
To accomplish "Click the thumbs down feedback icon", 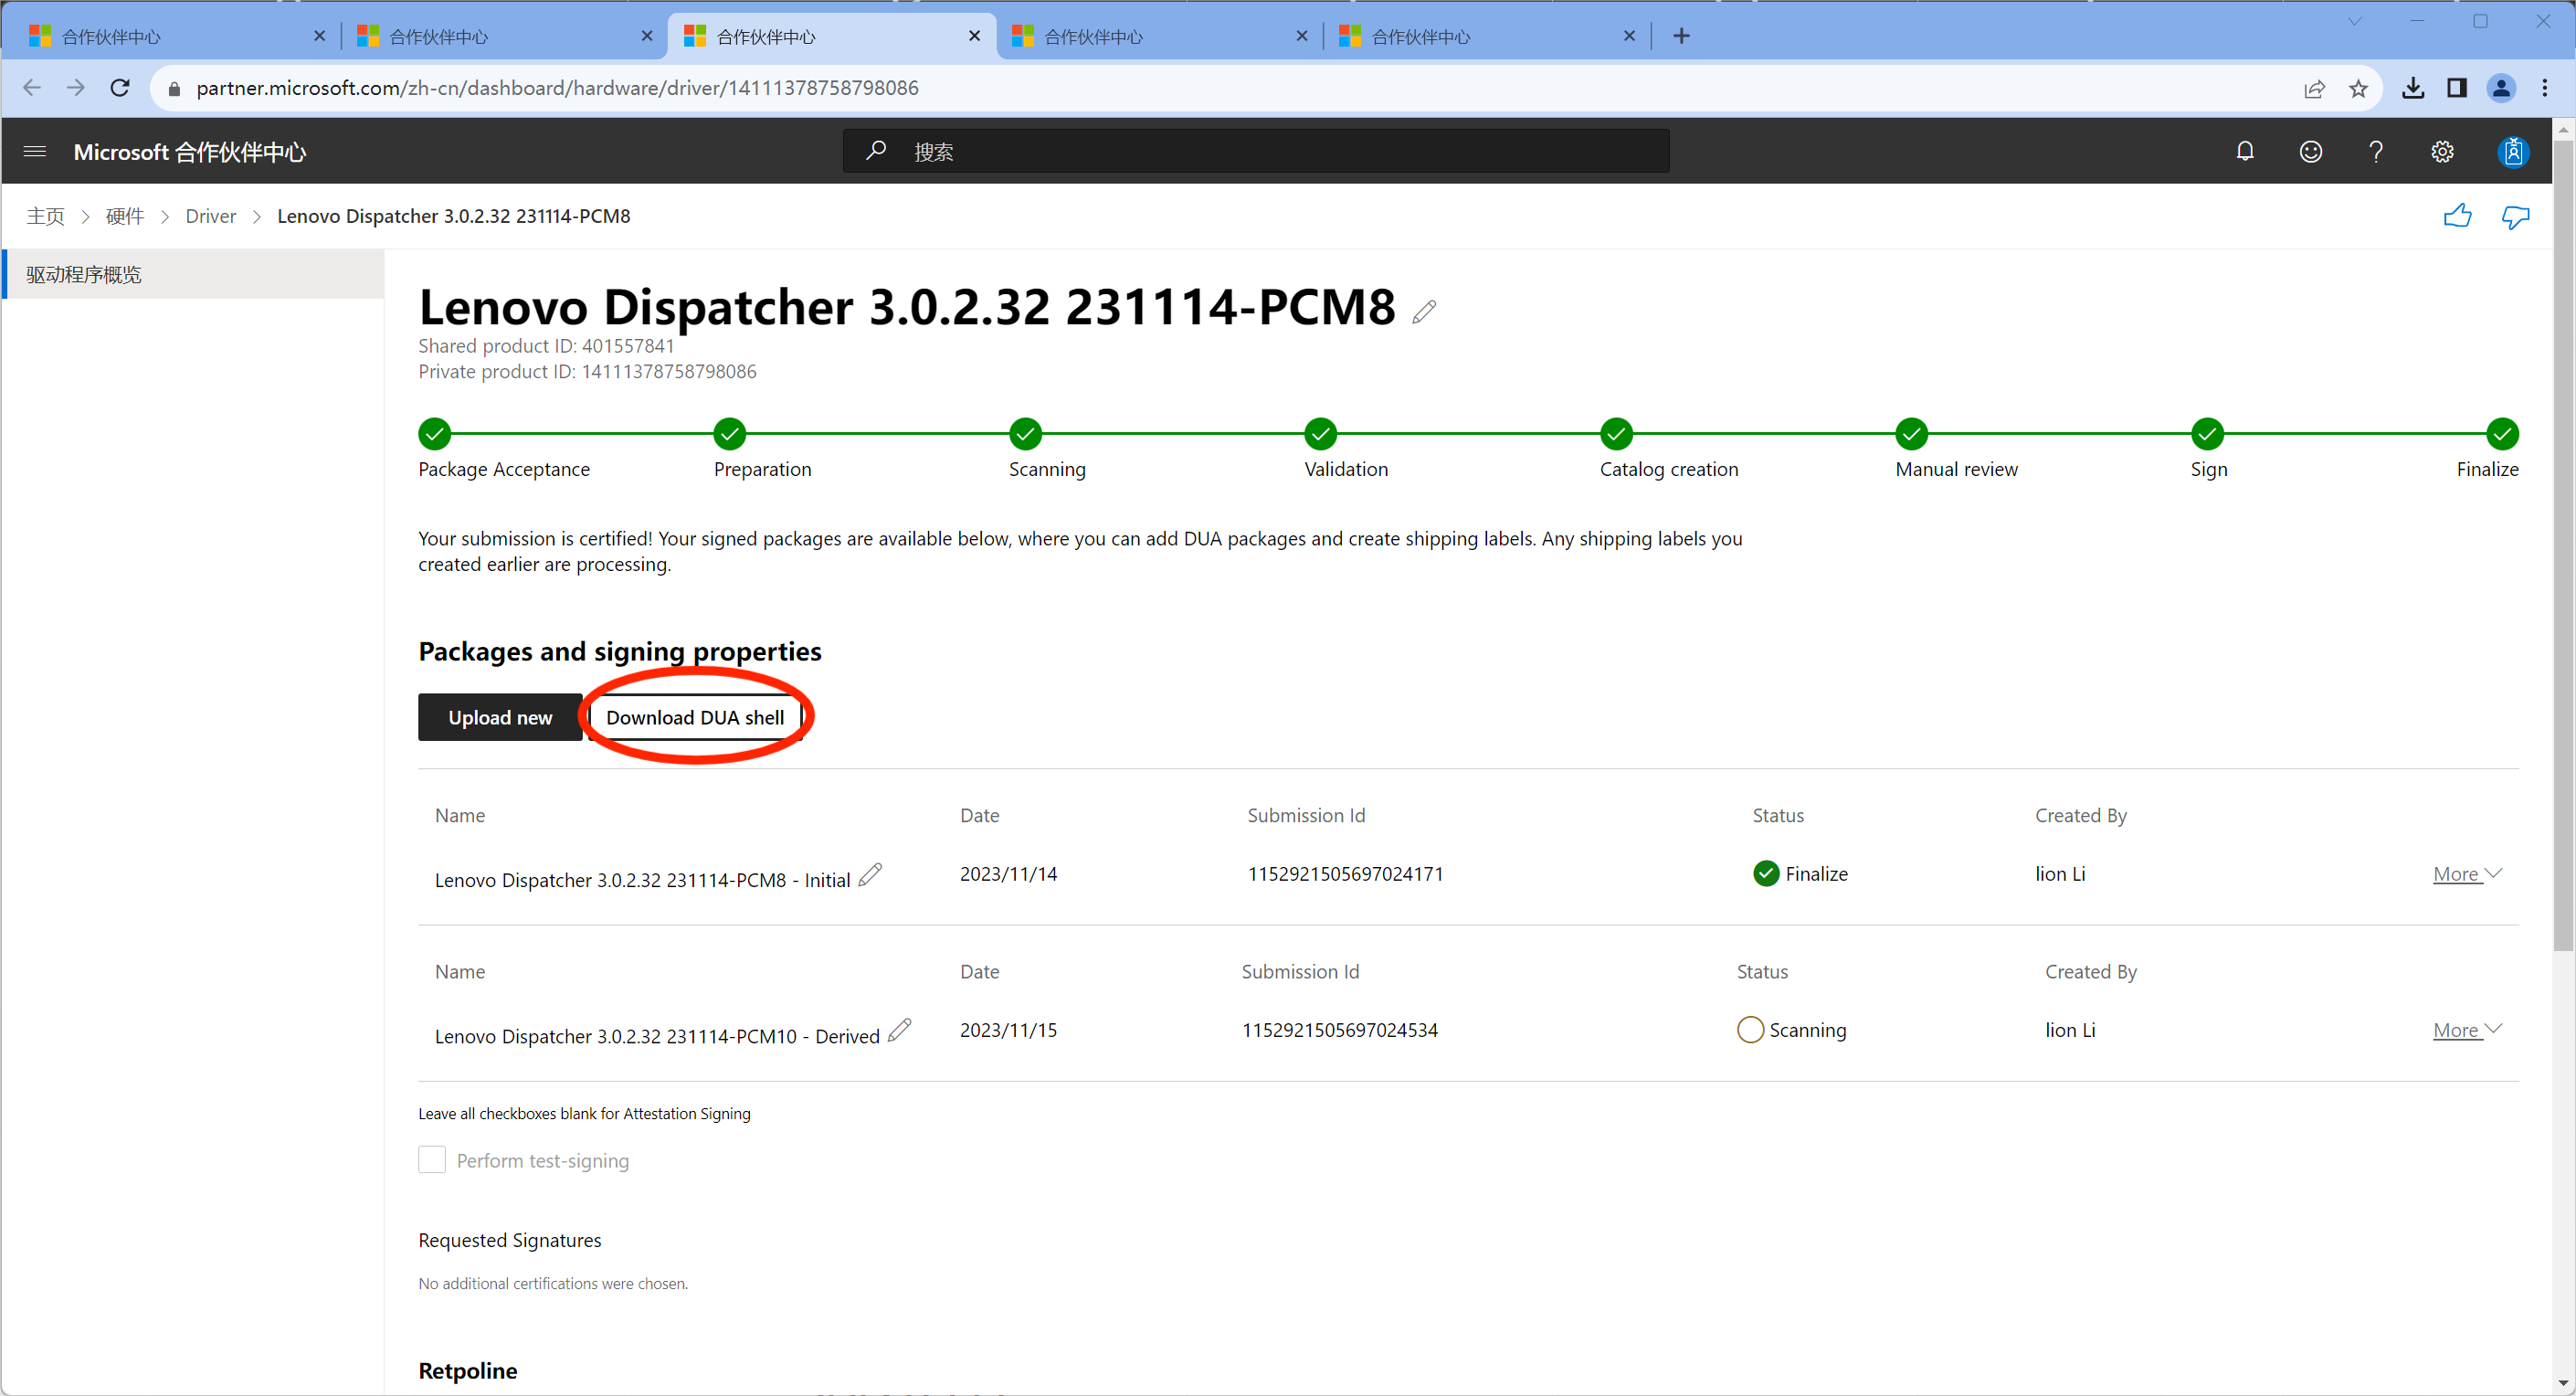I will click(2515, 216).
